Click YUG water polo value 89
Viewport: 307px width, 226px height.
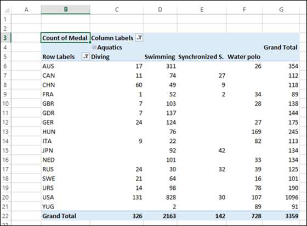(258, 207)
